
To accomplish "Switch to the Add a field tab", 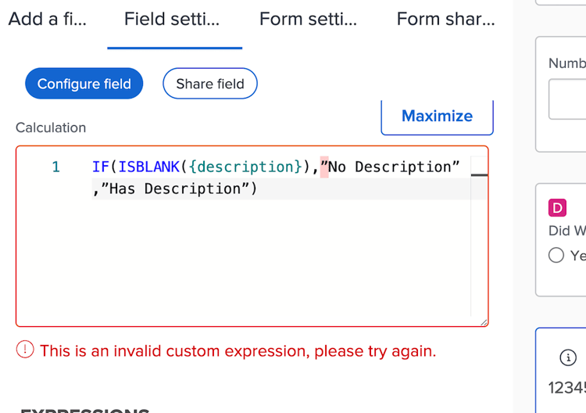I will coord(48,19).
